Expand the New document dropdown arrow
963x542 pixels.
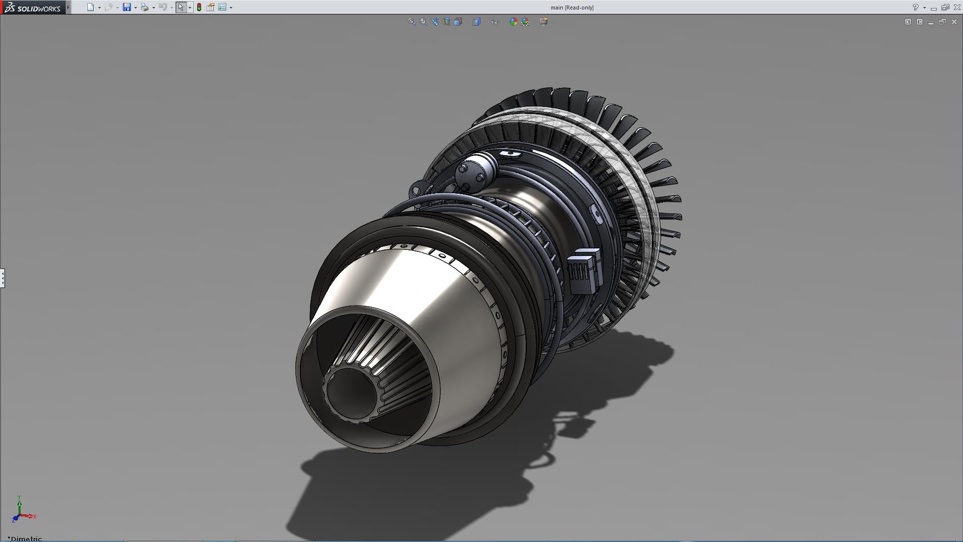coord(99,8)
